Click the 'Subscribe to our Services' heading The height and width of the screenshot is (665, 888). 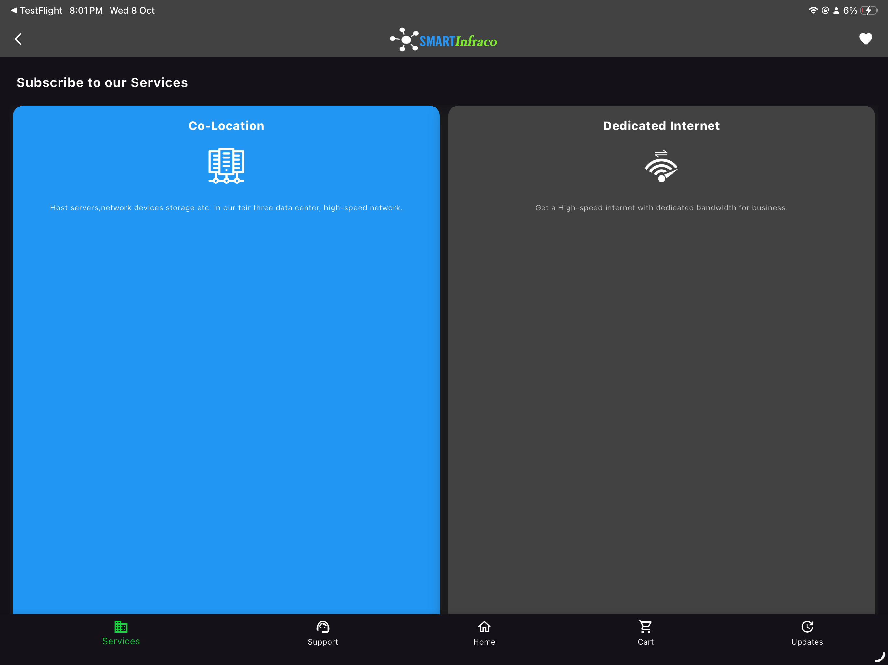102,82
